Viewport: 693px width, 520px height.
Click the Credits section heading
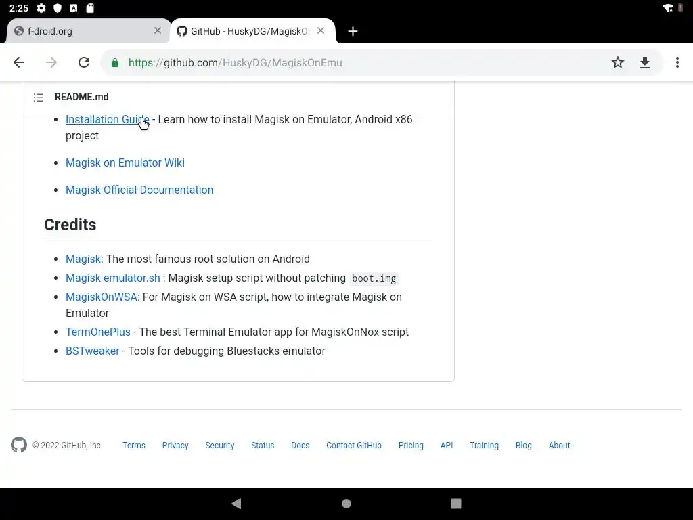click(70, 225)
